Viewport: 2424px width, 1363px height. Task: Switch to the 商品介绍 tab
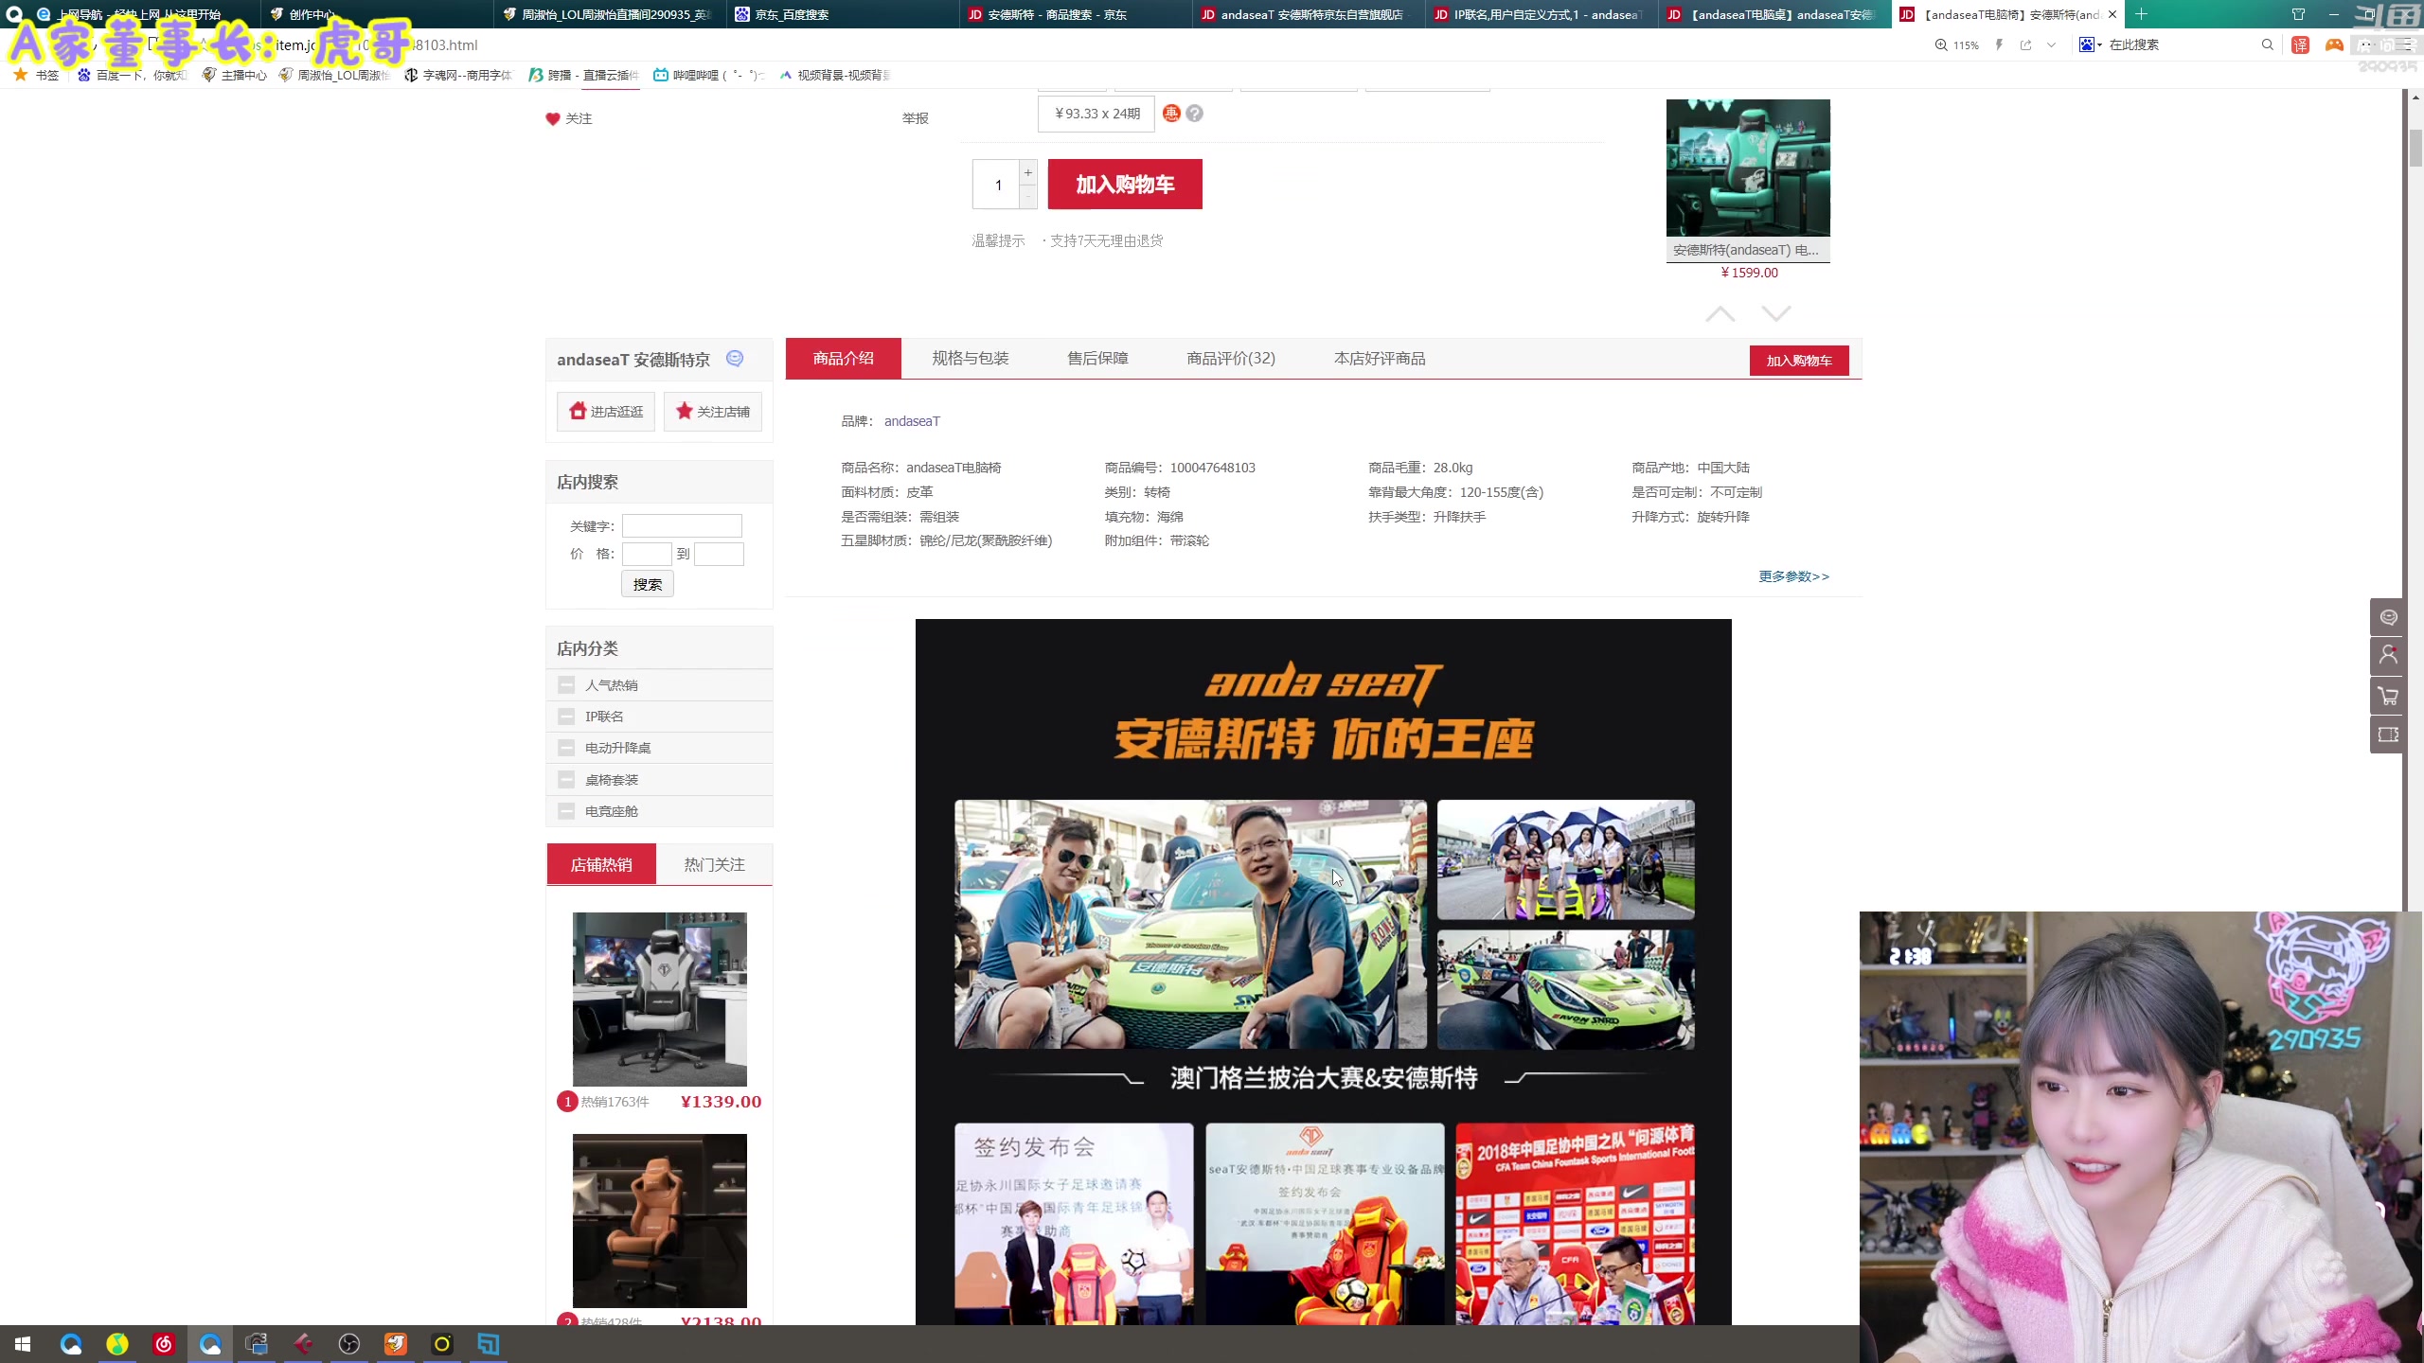[844, 359]
